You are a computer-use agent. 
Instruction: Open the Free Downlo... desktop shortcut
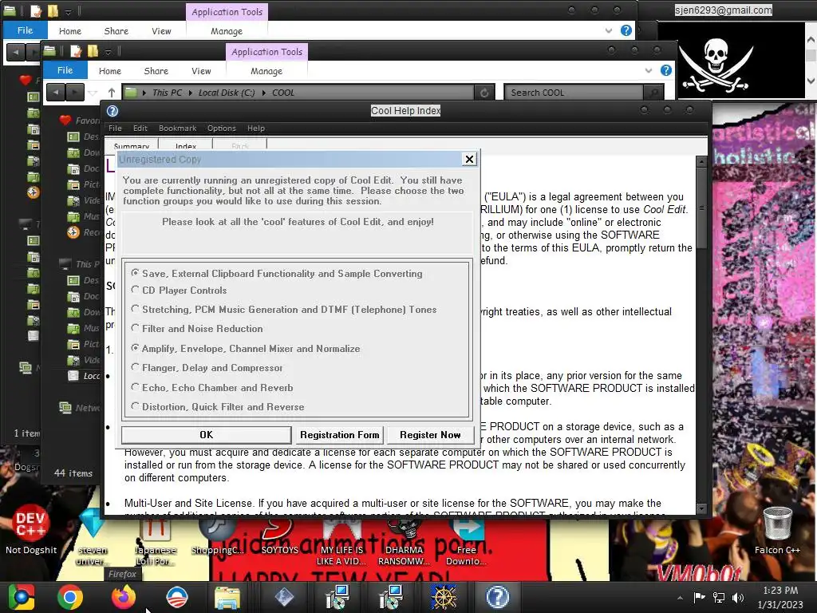[x=466, y=540]
